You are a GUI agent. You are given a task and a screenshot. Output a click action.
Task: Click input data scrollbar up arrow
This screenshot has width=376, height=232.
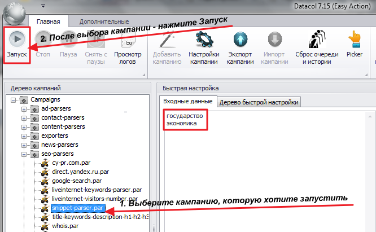(370, 116)
